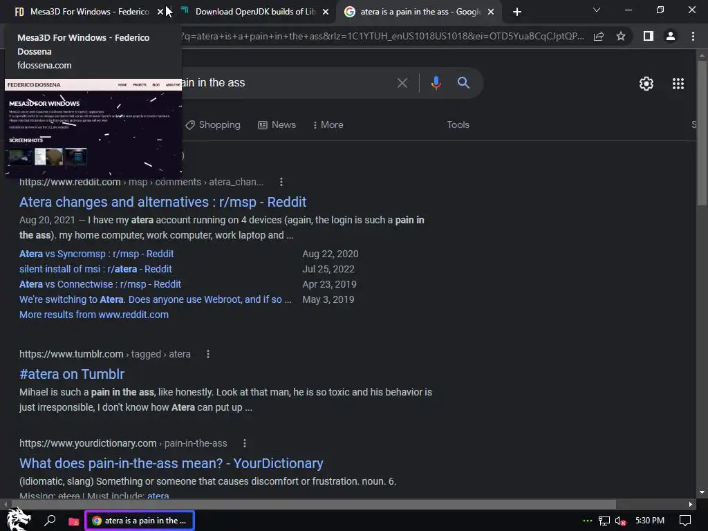Click Must include atera link

coord(158,496)
